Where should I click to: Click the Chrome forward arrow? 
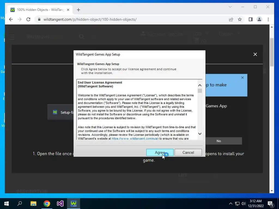[x=20, y=19]
